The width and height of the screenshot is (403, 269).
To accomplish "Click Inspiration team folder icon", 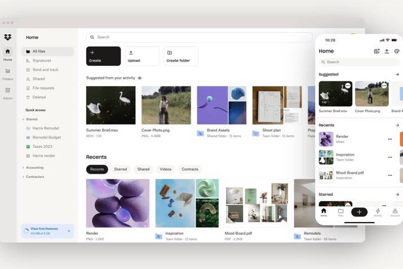I will tap(159, 236).
